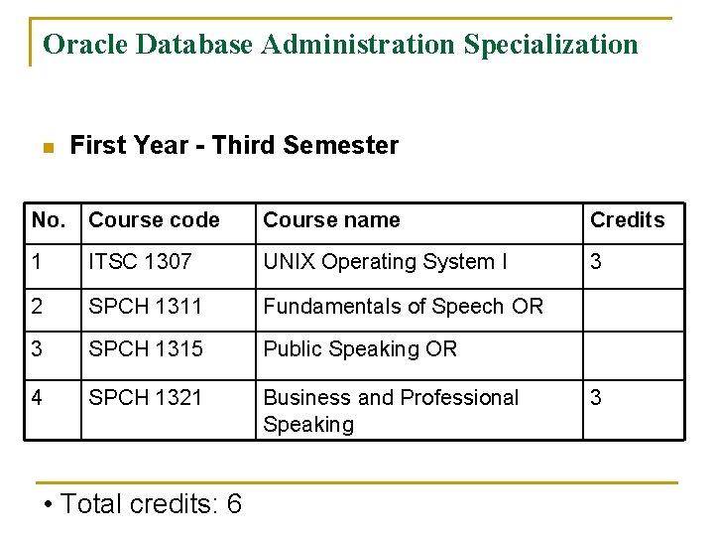Image resolution: width=714 pixels, height=536 pixels.
Task: Click the Course code column header
Action: tap(154, 220)
